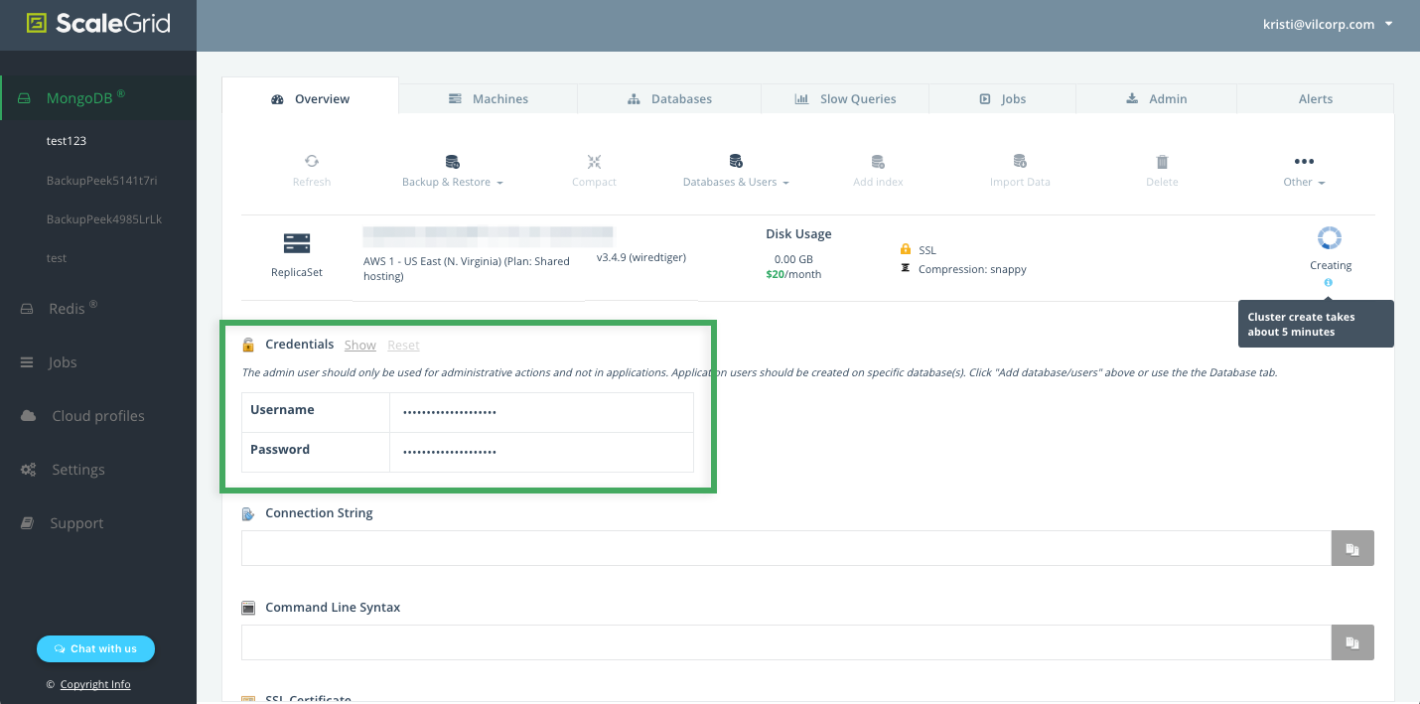Select Redis in the sidebar

tap(72, 308)
